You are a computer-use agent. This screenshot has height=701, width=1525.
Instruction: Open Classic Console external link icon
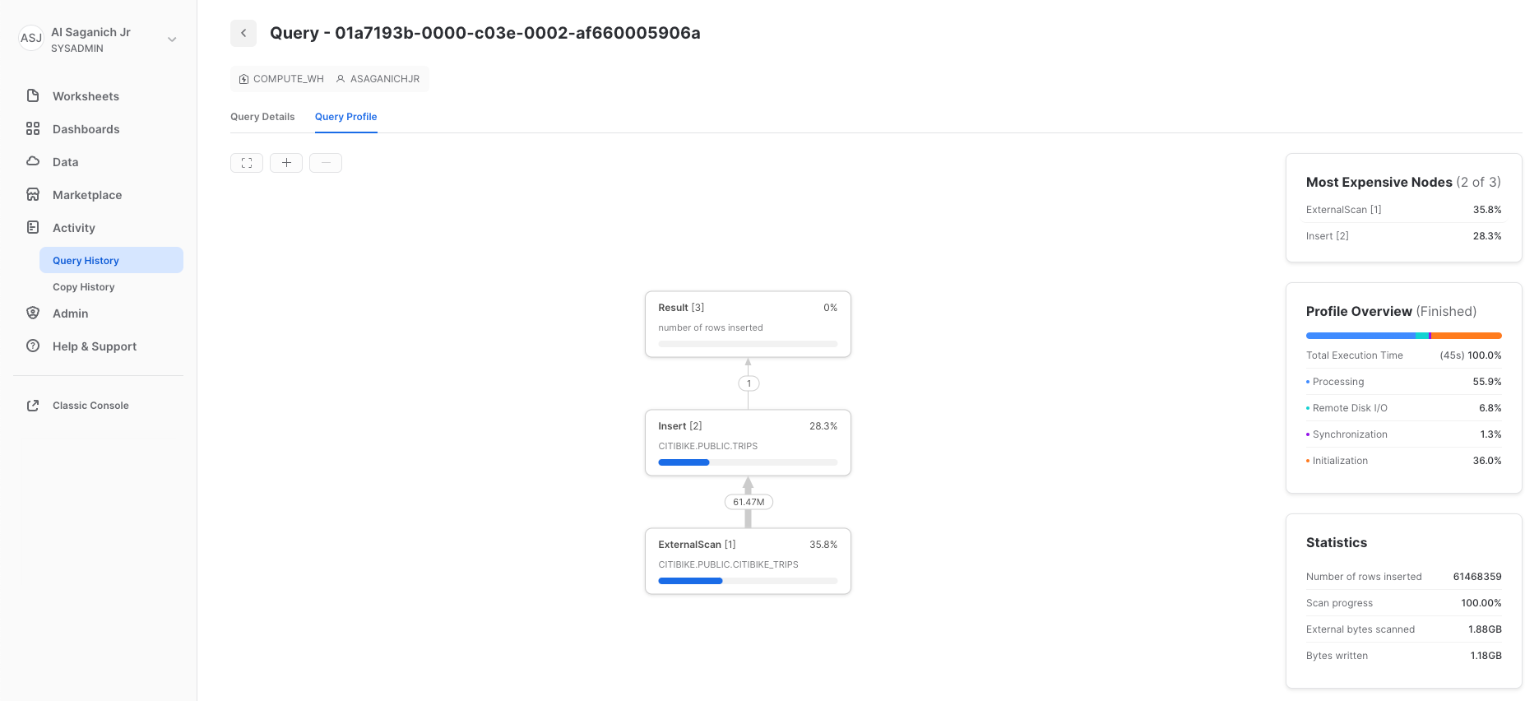coord(33,405)
